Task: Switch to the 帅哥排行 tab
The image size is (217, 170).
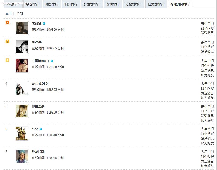Action: (52, 4)
